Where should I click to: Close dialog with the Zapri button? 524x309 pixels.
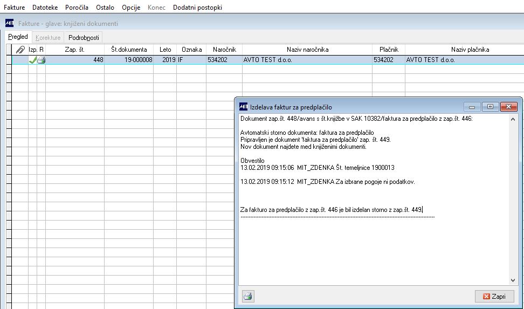click(494, 296)
